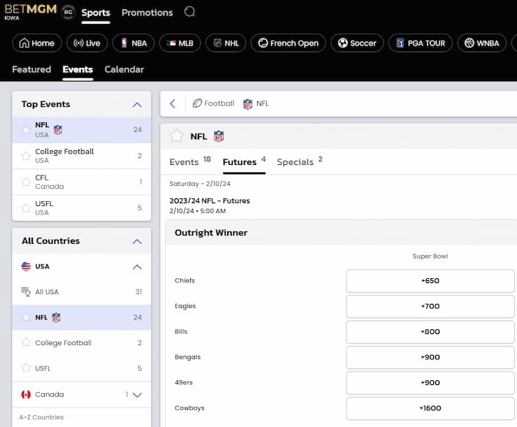
Task: Click NFL shield icon in USA list row
Action: pos(56,317)
